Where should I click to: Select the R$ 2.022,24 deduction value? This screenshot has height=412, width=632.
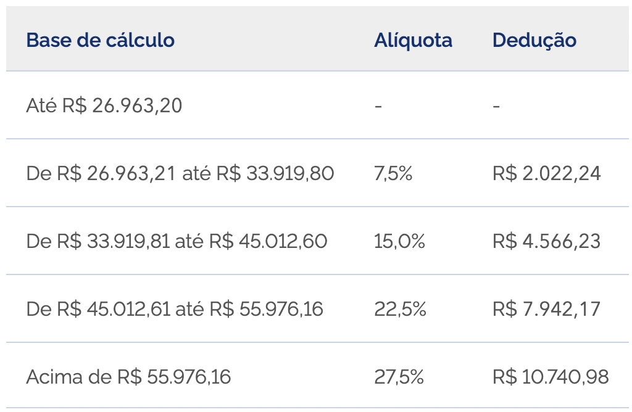tap(546, 174)
